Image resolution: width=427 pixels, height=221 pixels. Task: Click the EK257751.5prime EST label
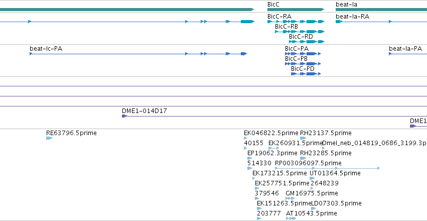point(282,183)
